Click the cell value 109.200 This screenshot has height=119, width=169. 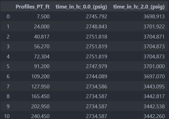tap(41, 76)
